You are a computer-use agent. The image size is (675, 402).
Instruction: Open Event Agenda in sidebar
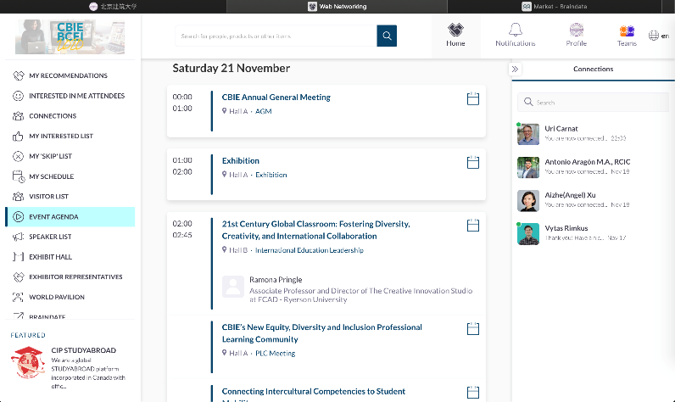coord(53,216)
